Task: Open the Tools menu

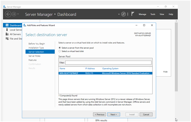Action: pyautogui.click(x=153, y=14)
